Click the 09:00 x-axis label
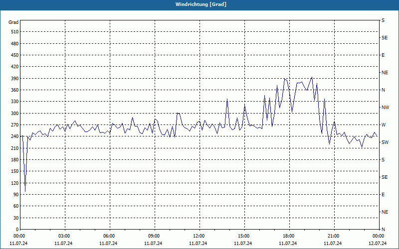399x249 pixels. pos(155,236)
